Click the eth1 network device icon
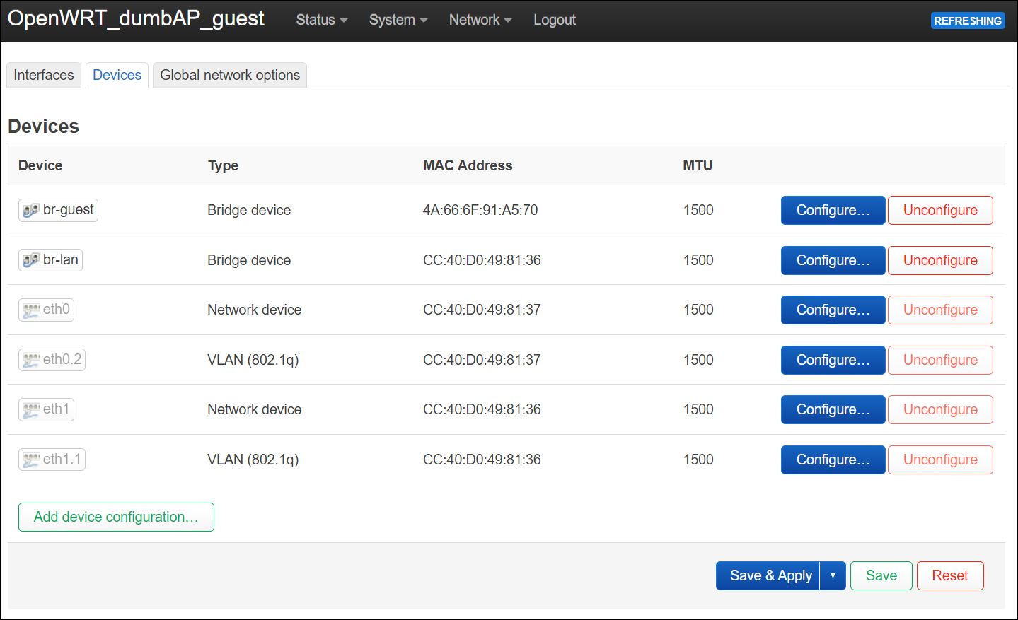This screenshot has height=620, width=1018. point(30,409)
